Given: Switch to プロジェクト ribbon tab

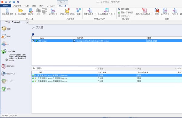Looking at the screenshot, I should pos(17,6).
